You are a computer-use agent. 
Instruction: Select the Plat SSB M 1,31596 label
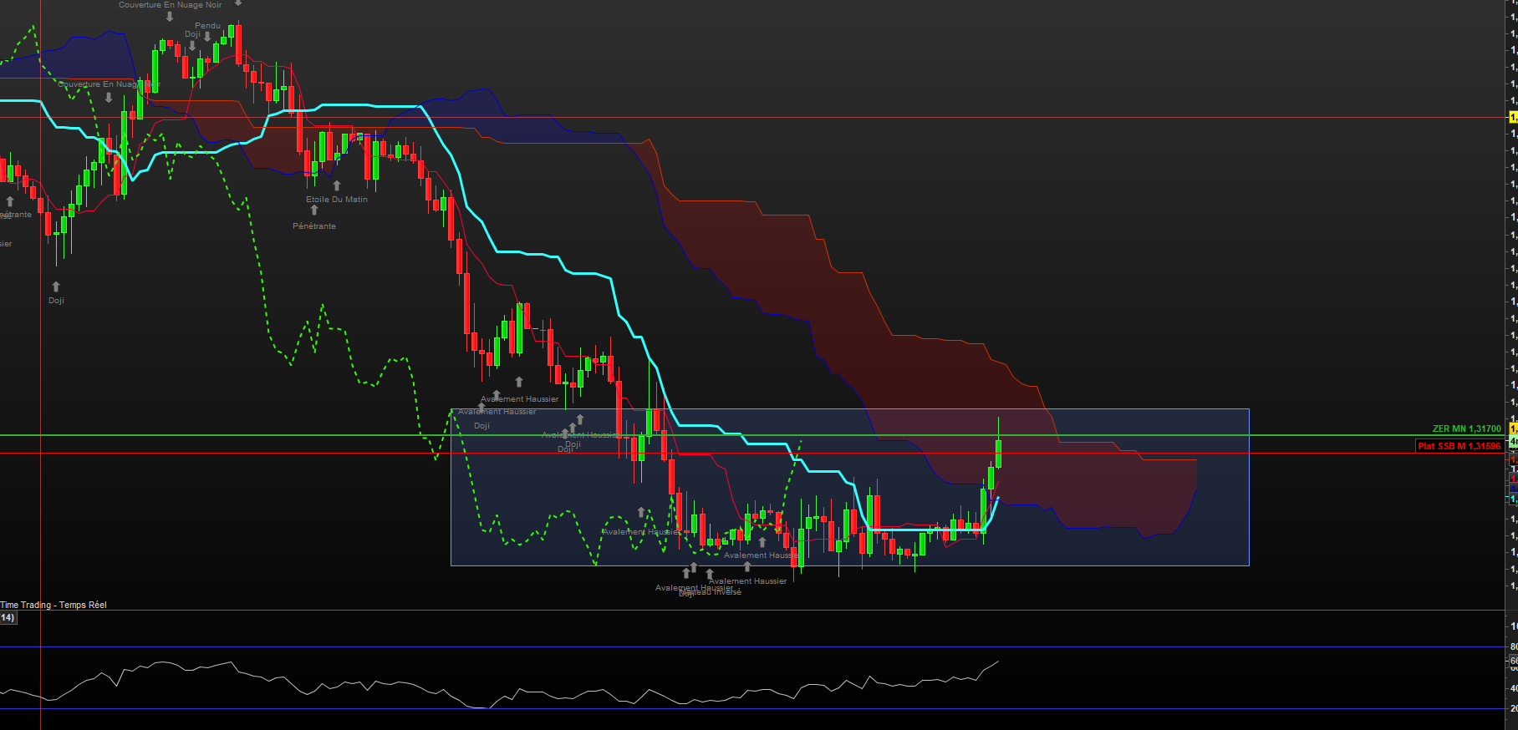(x=1459, y=446)
